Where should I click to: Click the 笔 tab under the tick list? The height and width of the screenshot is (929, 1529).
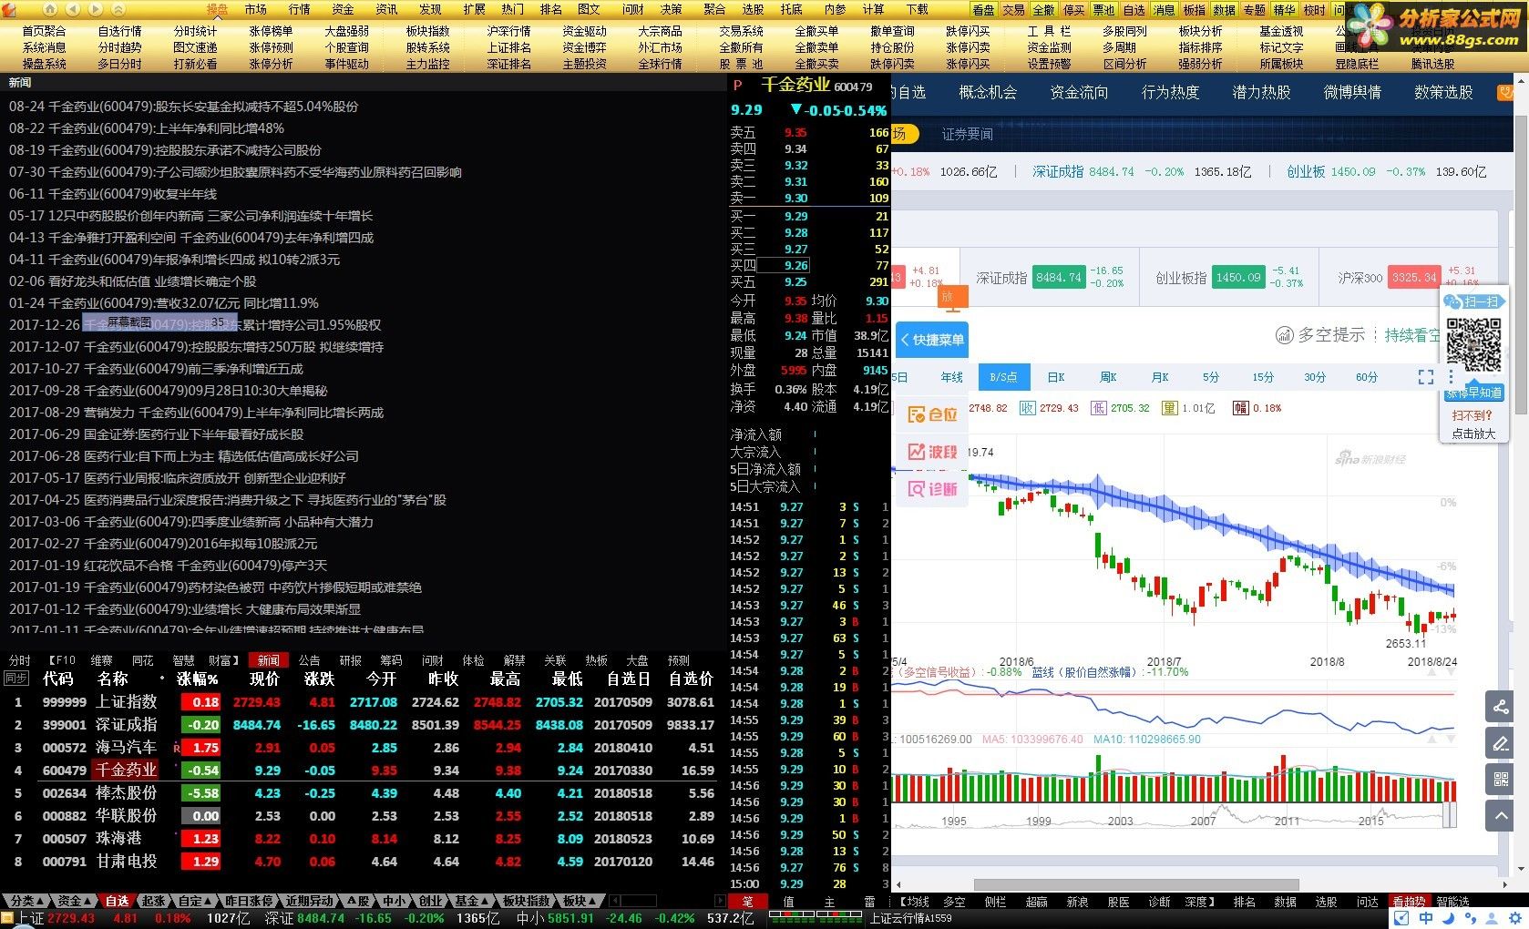(747, 902)
